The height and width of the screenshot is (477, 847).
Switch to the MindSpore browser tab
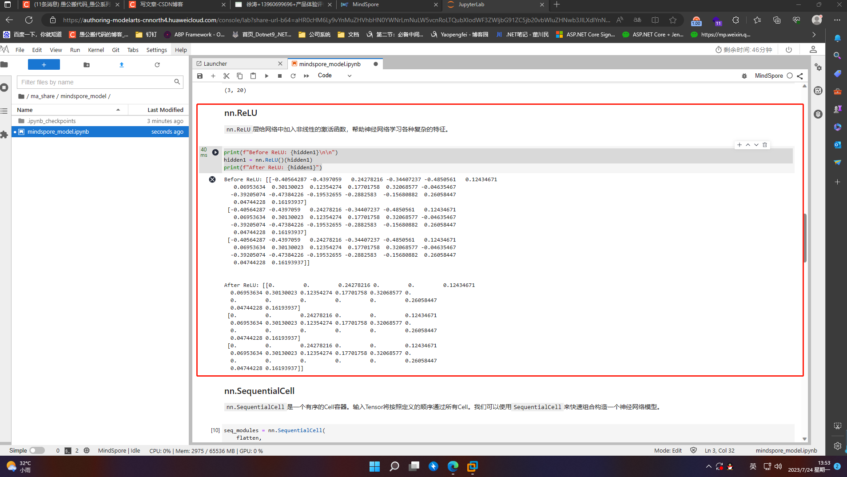pyautogui.click(x=389, y=4)
